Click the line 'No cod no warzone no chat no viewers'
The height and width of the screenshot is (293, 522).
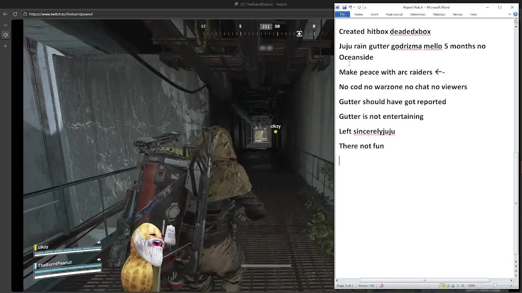point(403,87)
